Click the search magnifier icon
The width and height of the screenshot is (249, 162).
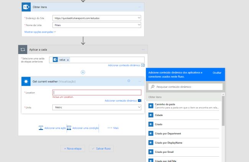tap(152, 87)
